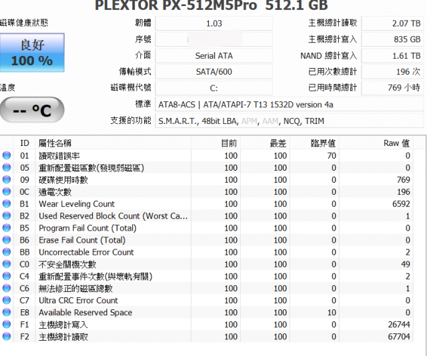427x356 pixels.
Task: Click the power-on hours value 769 小時
Action: (392, 87)
